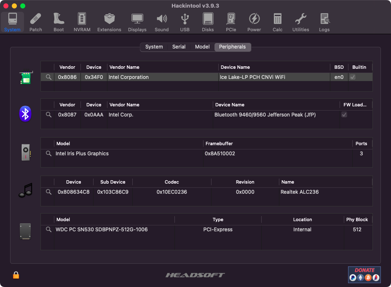
Task: Click the Ports column header
Action: pos(362,143)
